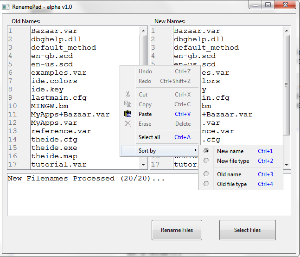
Task: Select the New name radio button
Action: pyautogui.click(x=206, y=151)
